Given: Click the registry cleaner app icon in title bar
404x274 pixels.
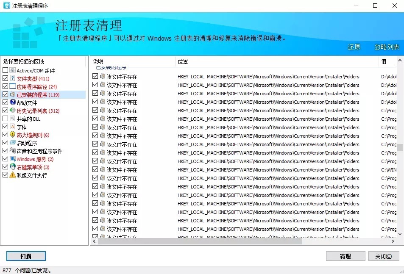Looking at the screenshot, I should 6,6.
